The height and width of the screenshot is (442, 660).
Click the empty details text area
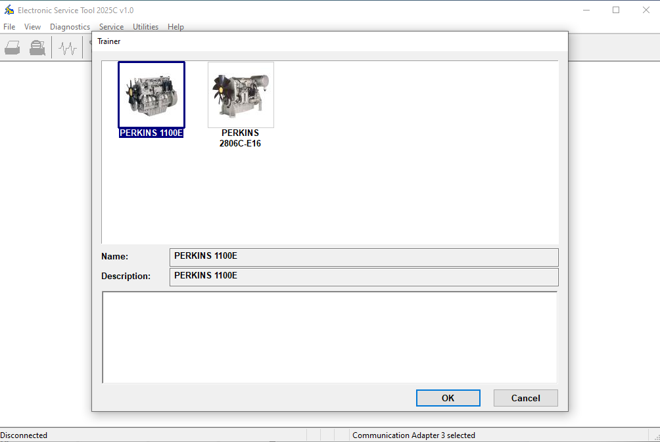329,337
